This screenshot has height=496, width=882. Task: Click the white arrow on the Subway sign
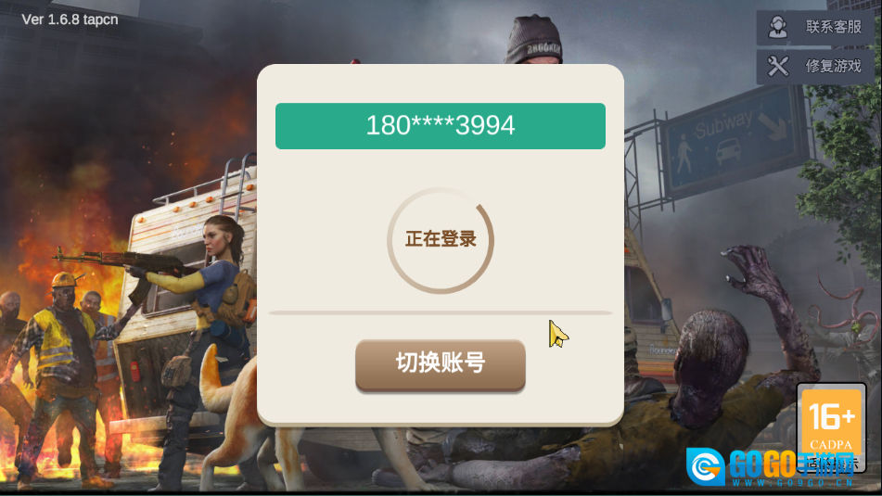[773, 125]
